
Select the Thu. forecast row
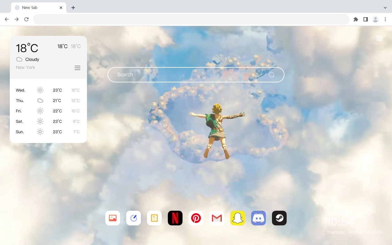(x=48, y=100)
